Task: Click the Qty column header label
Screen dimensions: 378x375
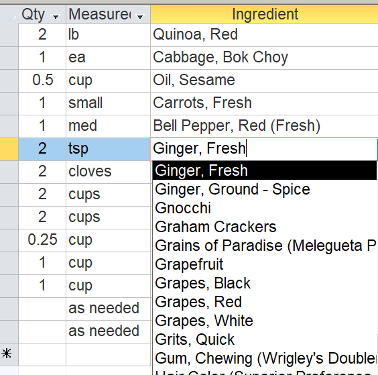Action: [34, 15]
